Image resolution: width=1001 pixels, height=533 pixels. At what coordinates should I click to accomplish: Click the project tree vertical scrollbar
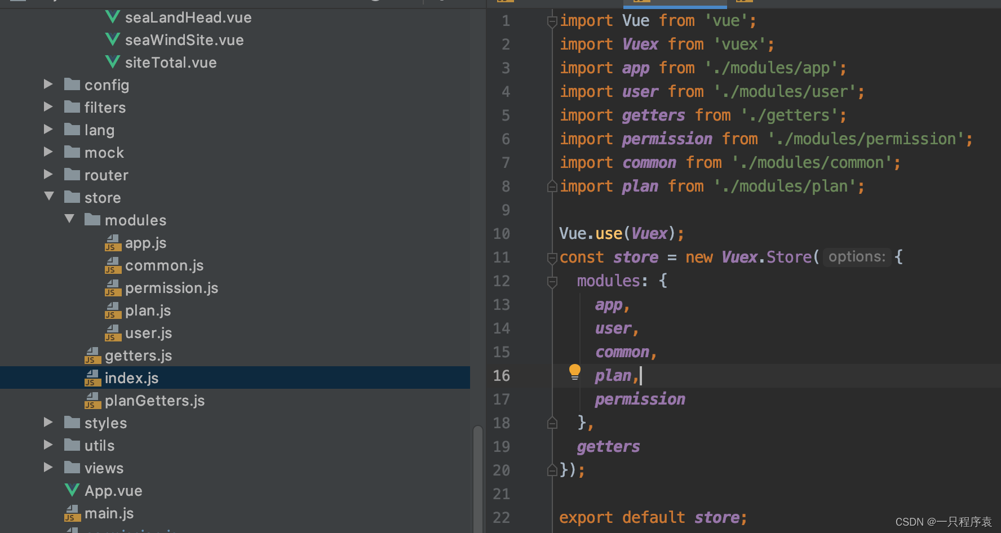point(477,479)
